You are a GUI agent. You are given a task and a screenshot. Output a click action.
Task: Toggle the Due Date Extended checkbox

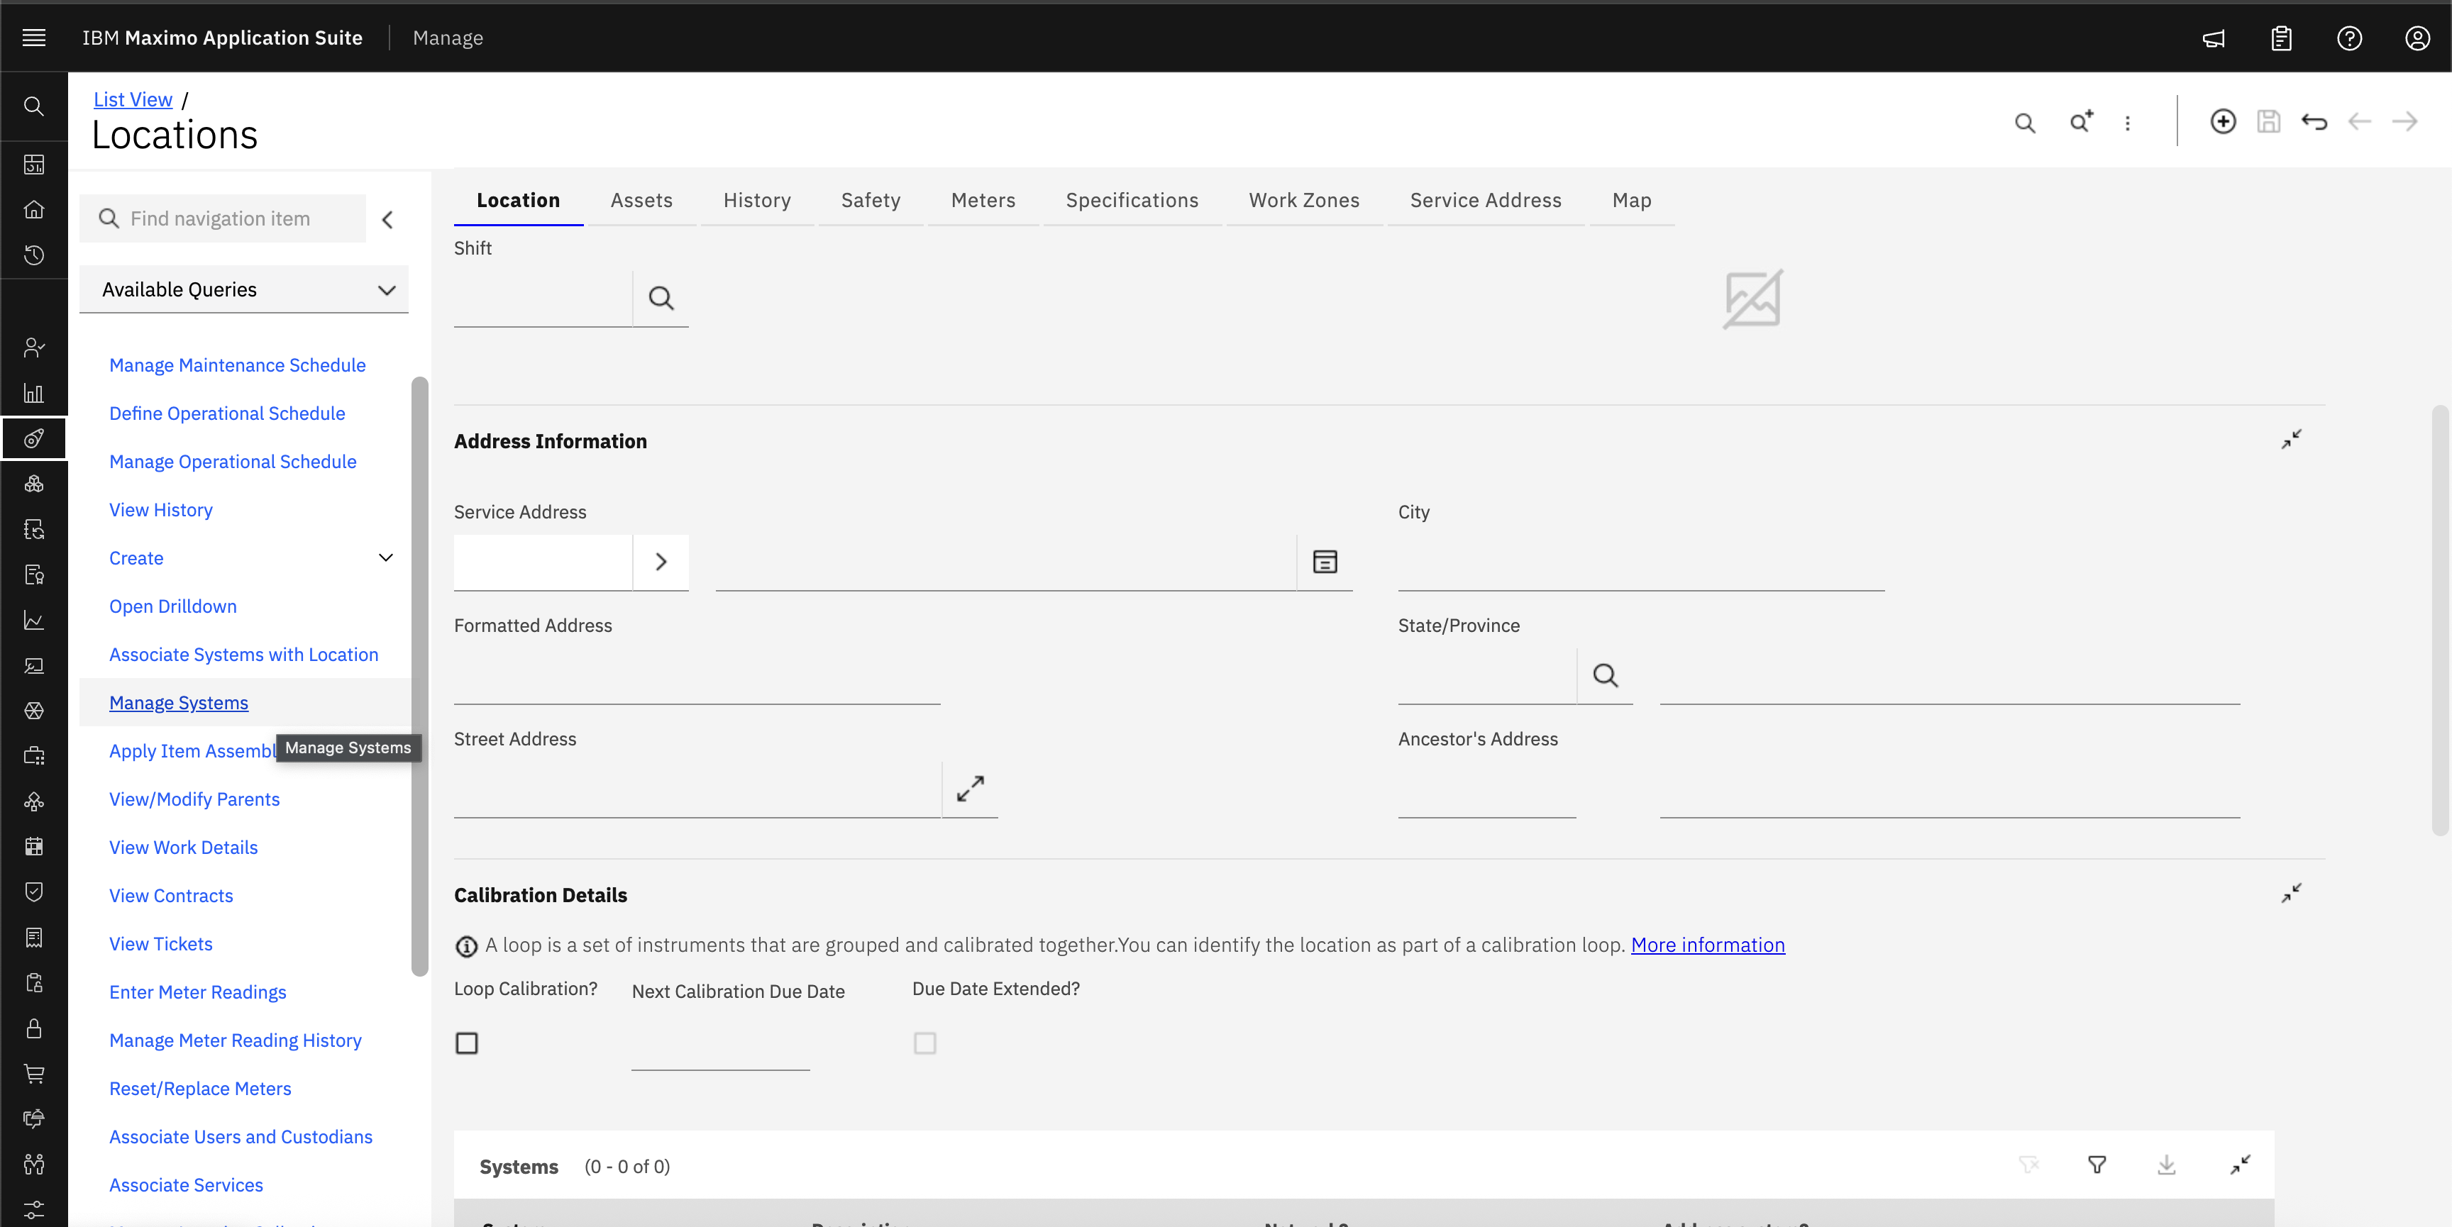[924, 1043]
